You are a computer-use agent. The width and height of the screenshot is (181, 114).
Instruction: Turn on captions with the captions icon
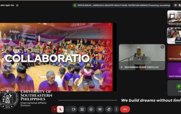100,109
